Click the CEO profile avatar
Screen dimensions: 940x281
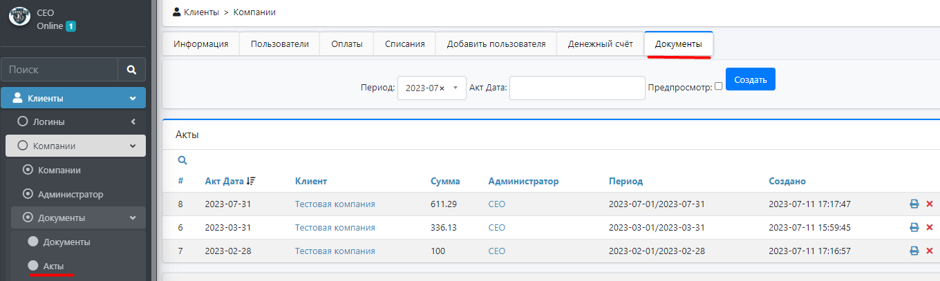pyautogui.click(x=19, y=17)
